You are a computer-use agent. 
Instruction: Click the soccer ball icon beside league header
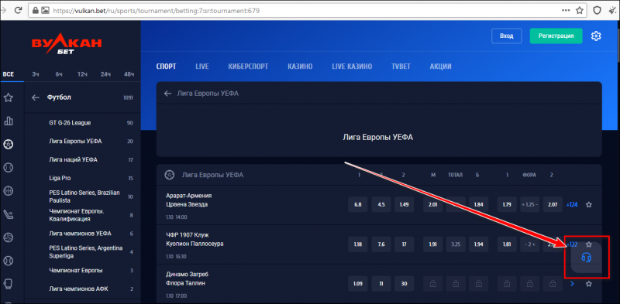click(170, 175)
